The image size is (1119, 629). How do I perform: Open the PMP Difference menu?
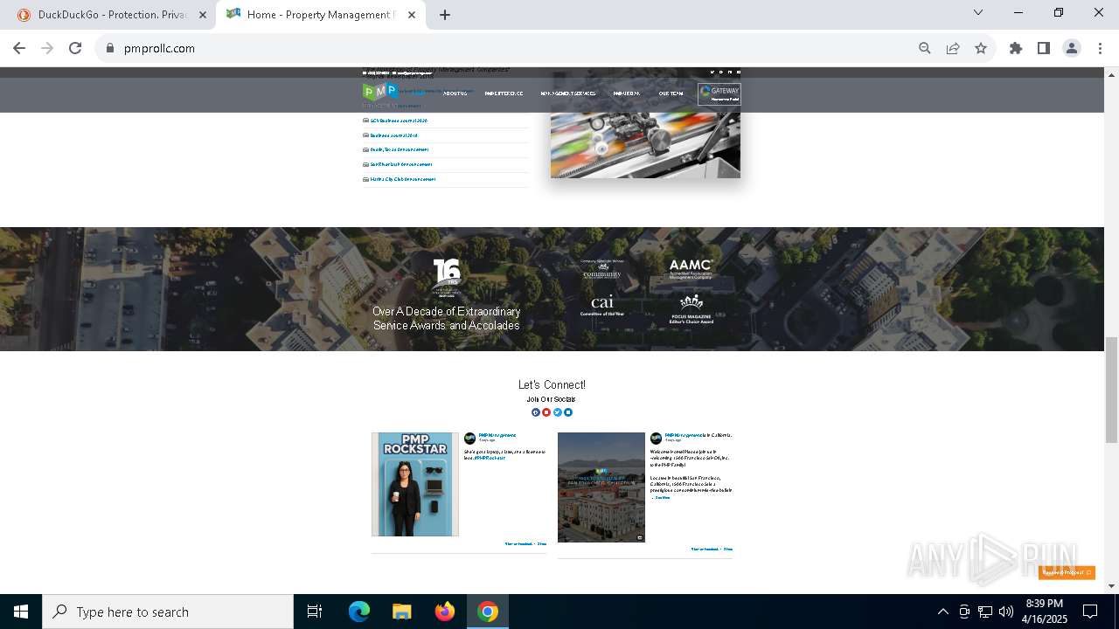tap(504, 93)
